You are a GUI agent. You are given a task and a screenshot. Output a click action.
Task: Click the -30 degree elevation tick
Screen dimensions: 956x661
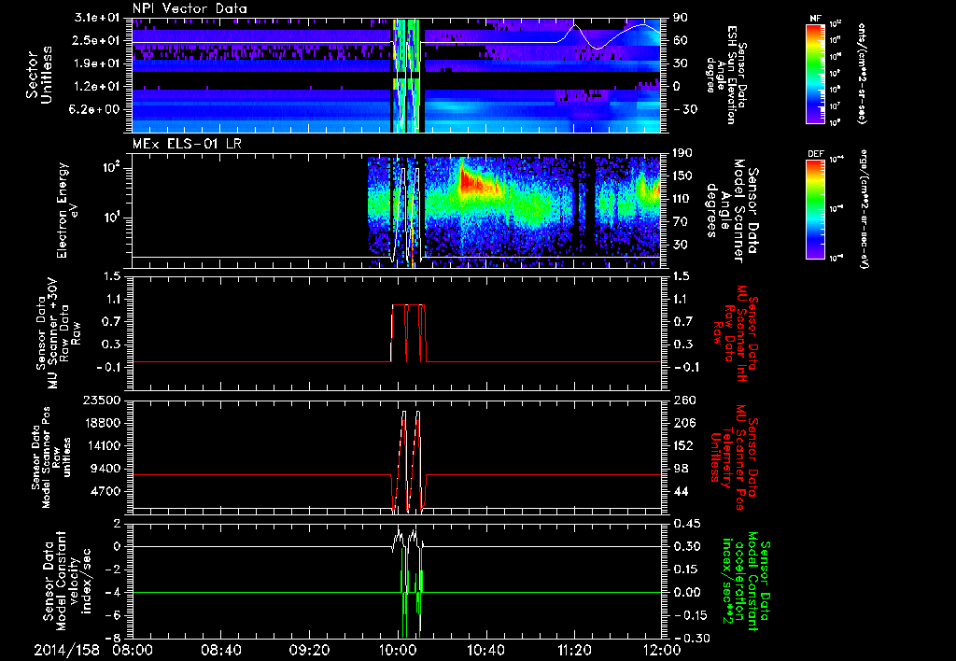click(684, 110)
